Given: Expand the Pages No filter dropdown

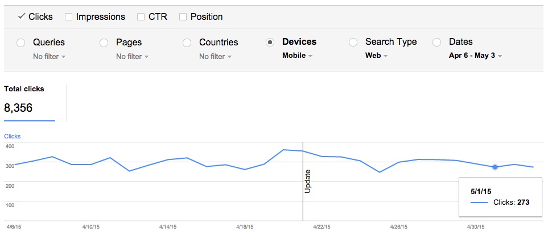Looking at the screenshot, I should pos(133,57).
